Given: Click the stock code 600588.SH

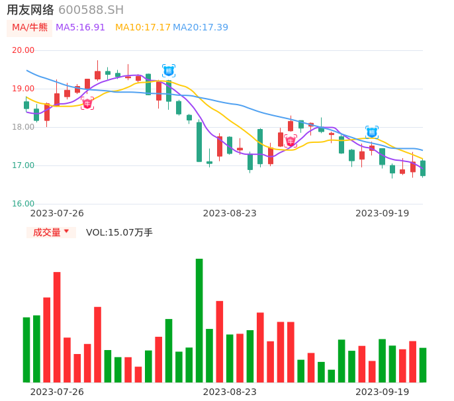Looking at the screenshot, I should pos(91,10).
